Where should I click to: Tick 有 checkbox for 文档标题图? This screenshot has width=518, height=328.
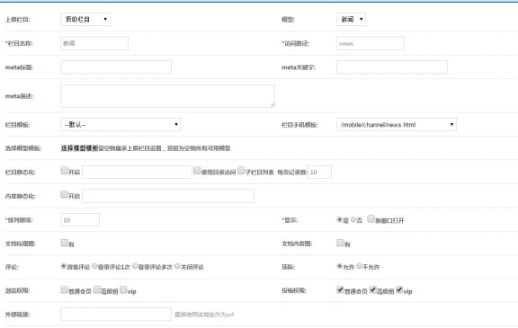[x=64, y=243]
